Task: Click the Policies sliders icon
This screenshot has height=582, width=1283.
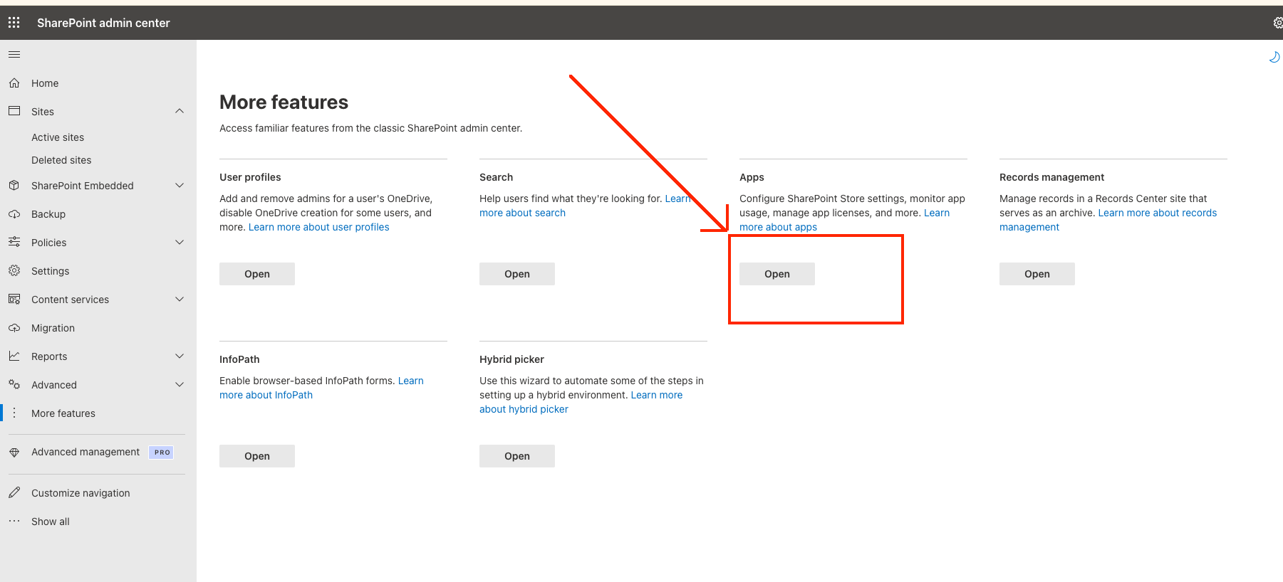Action: [x=14, y=243]
